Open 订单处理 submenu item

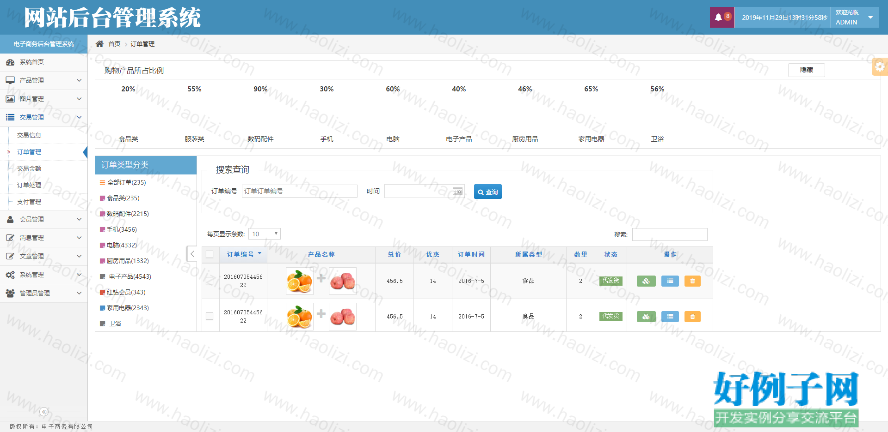tap(29, 185)
